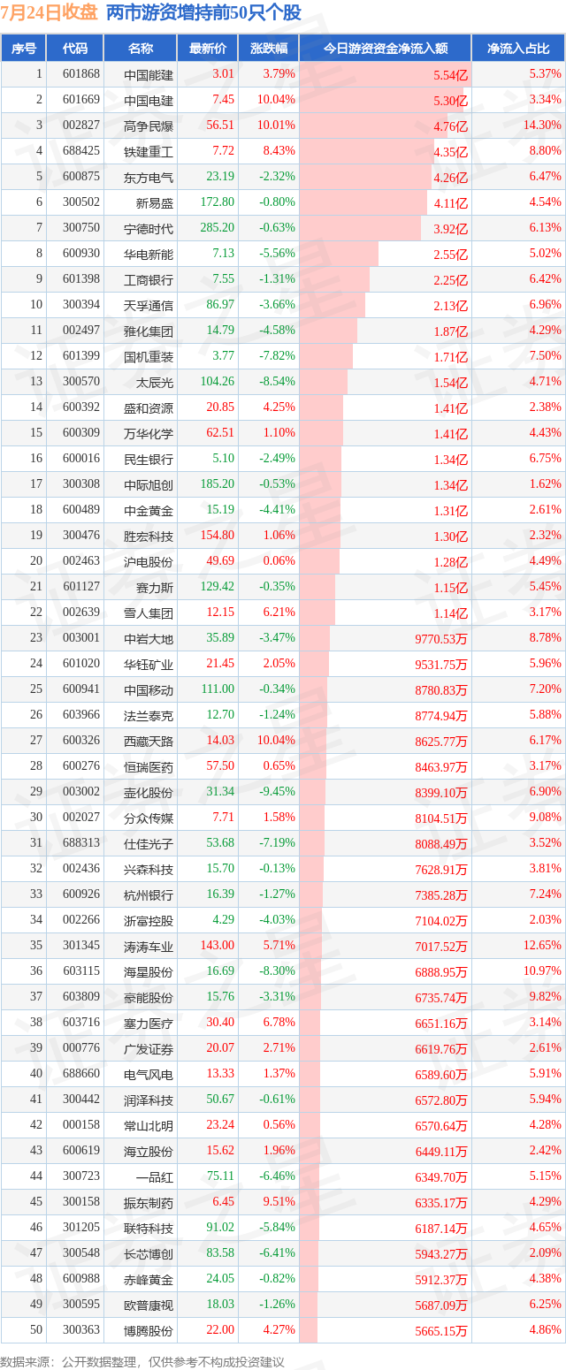Click the 7月24日收盘 date heading
This screenshot has height=1370, width=566.
(50, 12)
